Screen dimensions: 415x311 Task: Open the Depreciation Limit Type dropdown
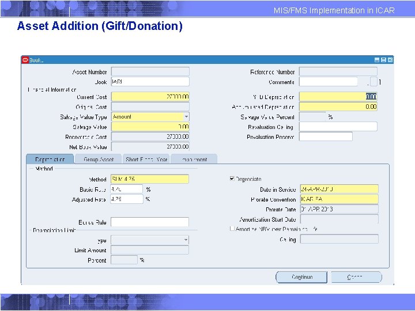click(186, 240)
